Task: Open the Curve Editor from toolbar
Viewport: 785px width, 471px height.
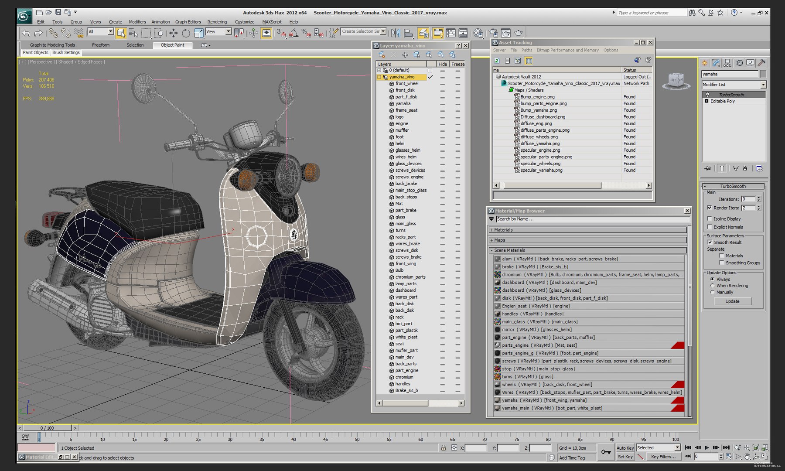Action: click(451, 33)
